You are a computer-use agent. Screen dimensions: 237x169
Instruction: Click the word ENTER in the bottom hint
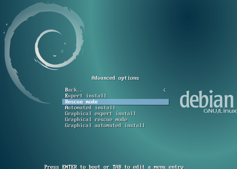(x=69, y=167)
